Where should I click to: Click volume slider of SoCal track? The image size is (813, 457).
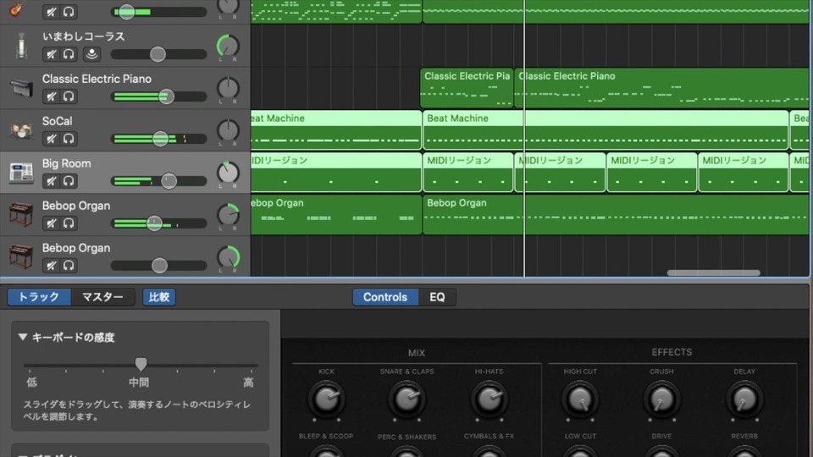click(160, 139)
